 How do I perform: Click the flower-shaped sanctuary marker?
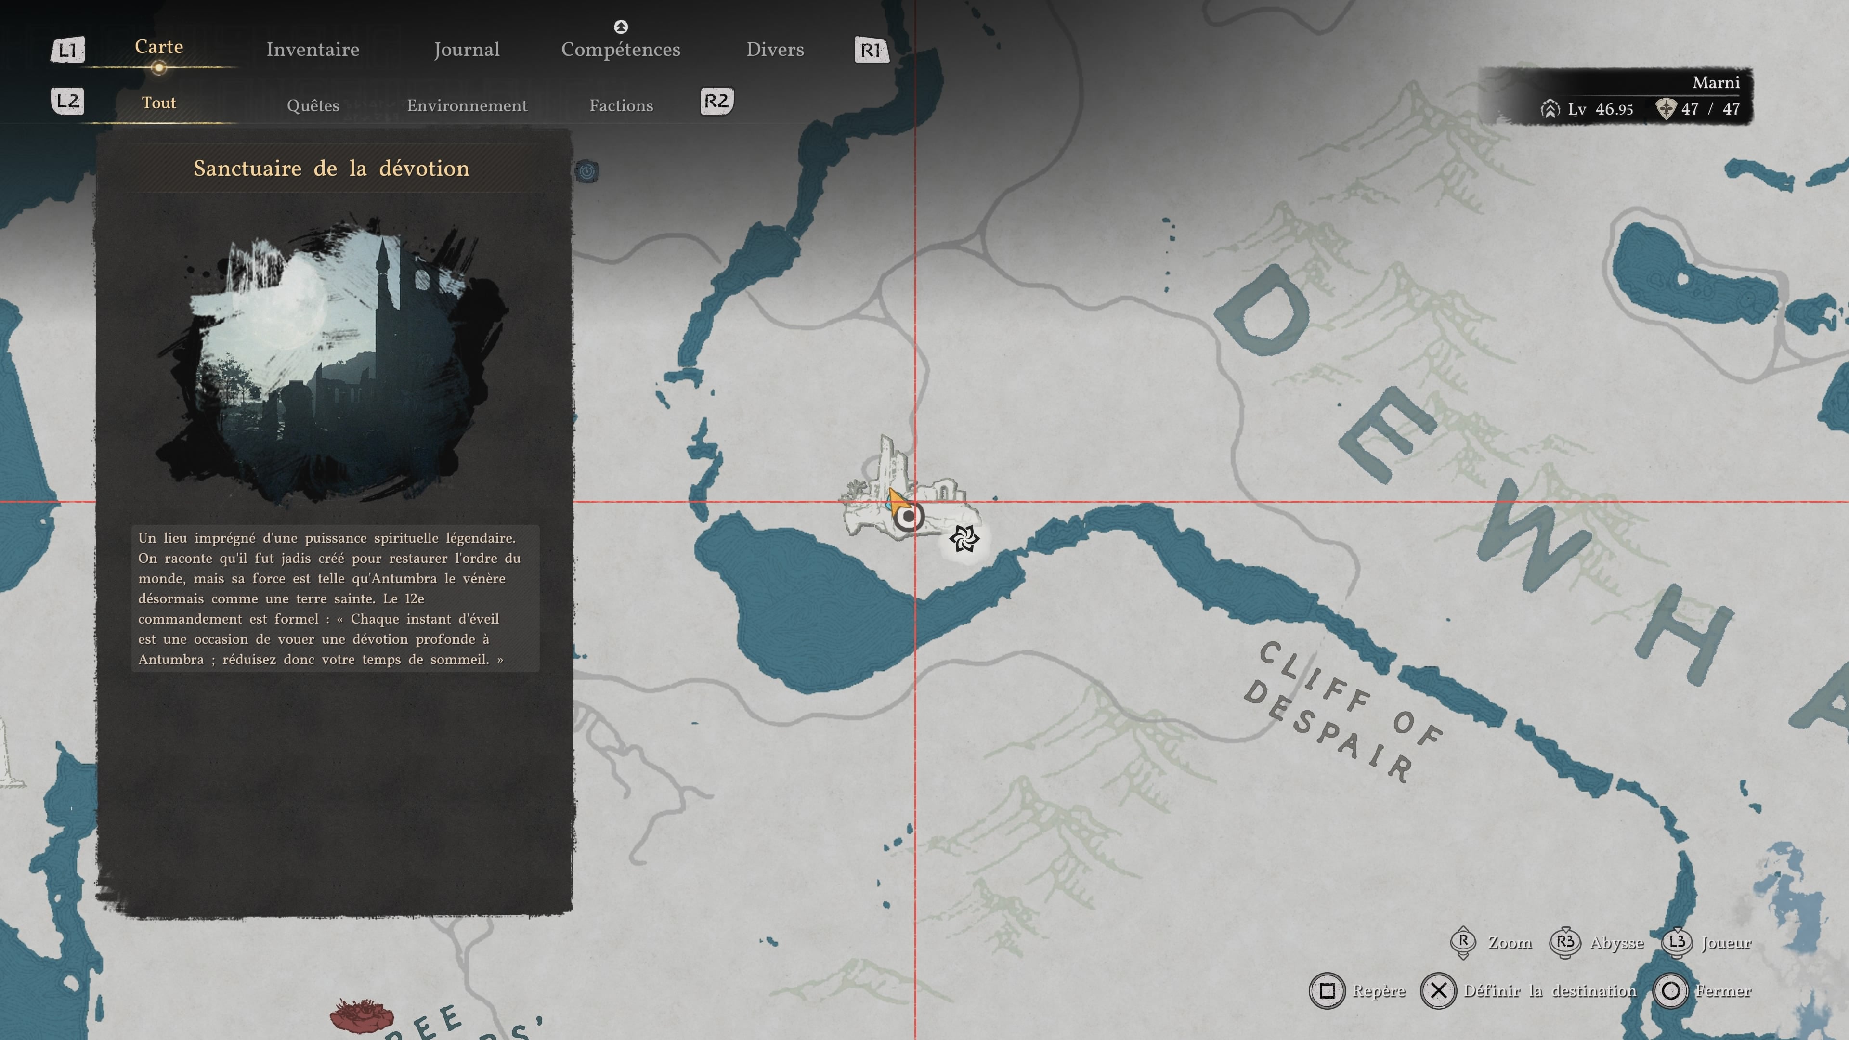tap(964, 538)
